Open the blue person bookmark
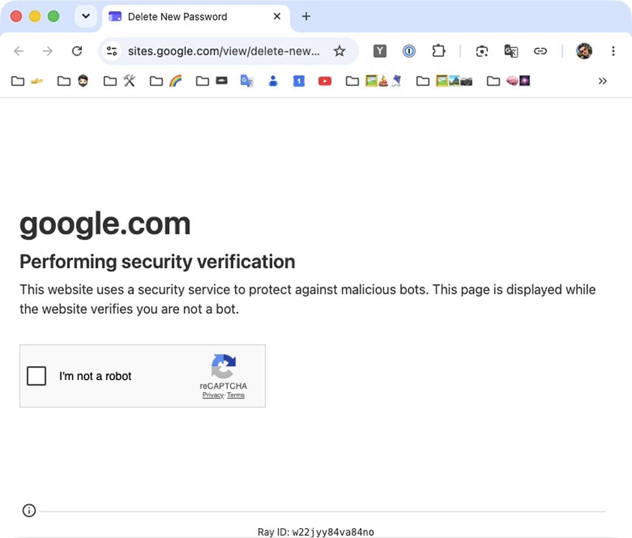This screenshot has width=632, height=538. tap(273, 81)
